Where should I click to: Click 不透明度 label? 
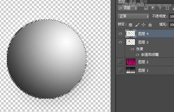(160, 16)
